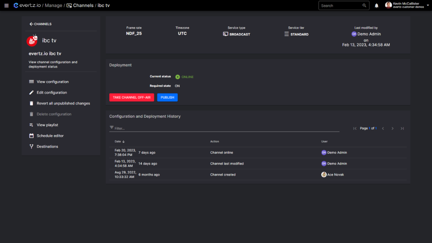Select the Destinations icon in the sidebar

pos(31,146)
